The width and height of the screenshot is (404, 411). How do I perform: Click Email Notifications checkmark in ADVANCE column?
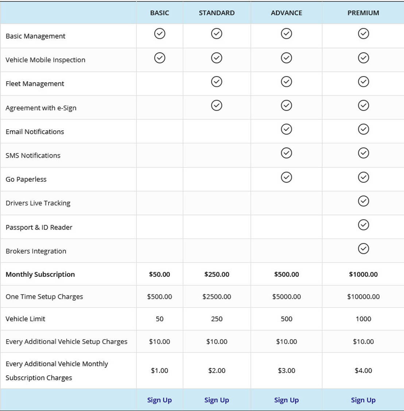click(286, 129)
